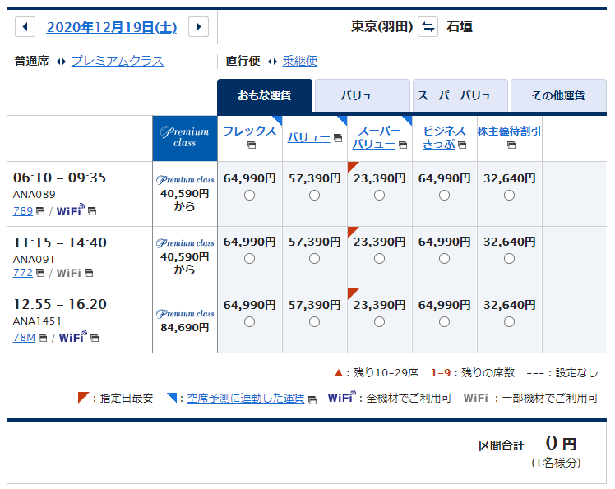Click flight number ANA089
Screen dimensions: 615x489
(35, 195)
